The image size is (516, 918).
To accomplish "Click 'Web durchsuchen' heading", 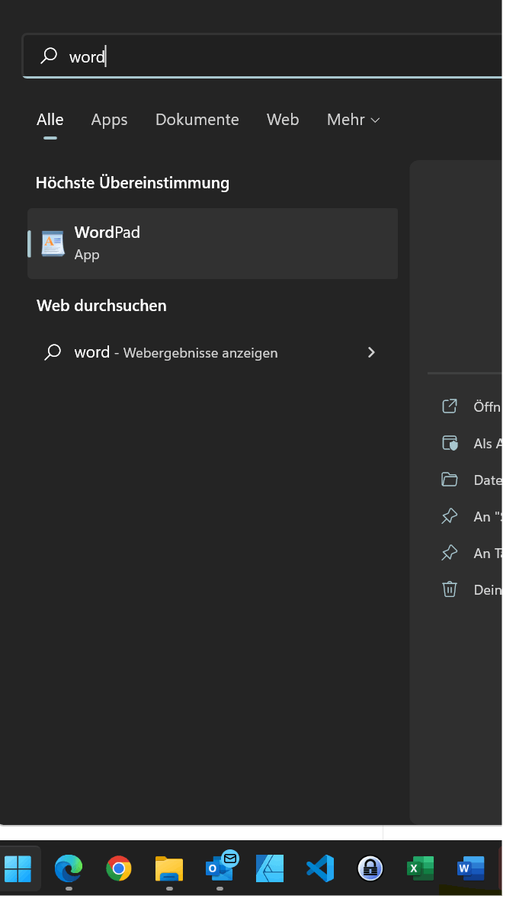I will coord(101,306).
